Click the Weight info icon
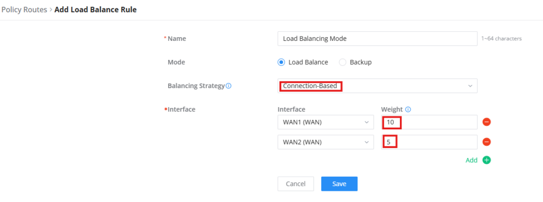The image size is (543, 202). coord(408,110)
